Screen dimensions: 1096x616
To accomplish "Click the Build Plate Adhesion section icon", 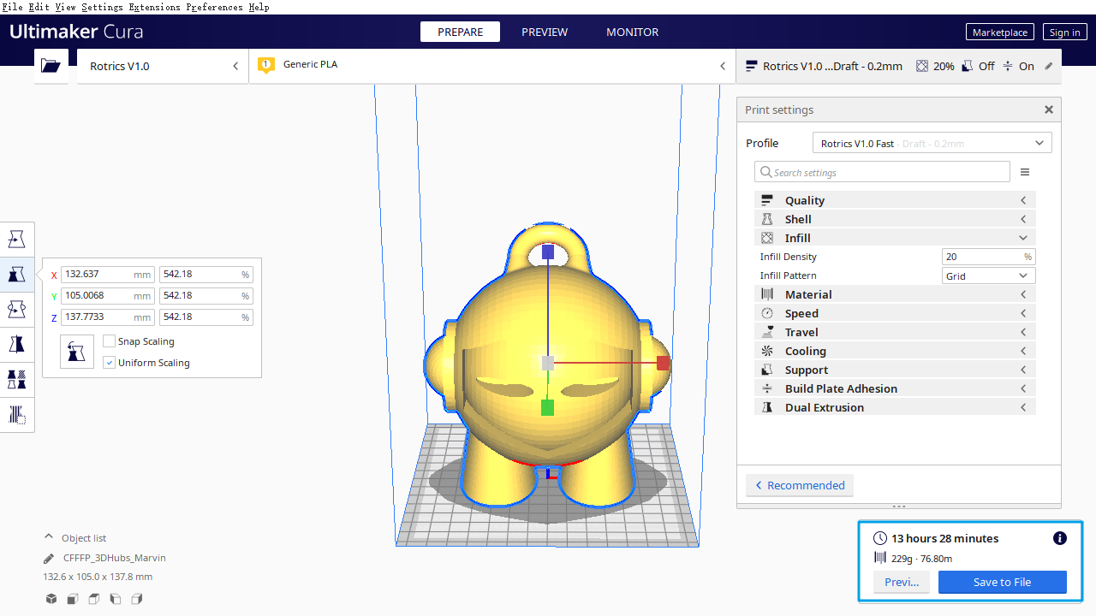I will pos(767,388).
